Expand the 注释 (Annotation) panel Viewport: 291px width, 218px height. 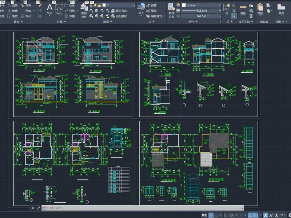tap(61, 22)
